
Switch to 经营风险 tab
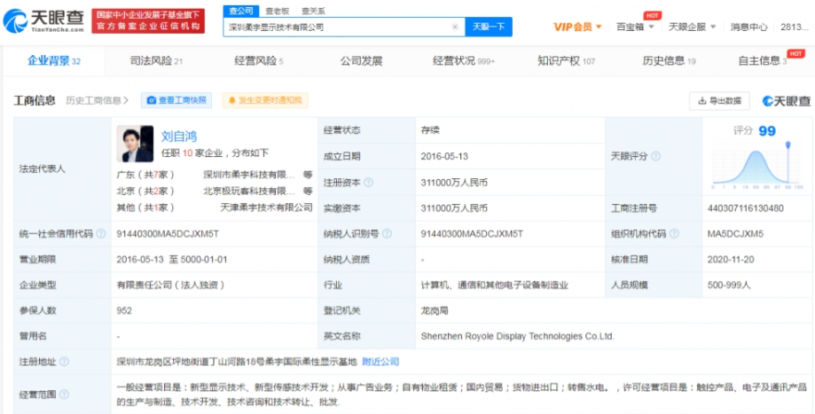259,61
